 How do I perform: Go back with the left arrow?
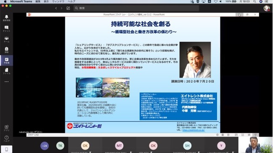coord(56,8)
